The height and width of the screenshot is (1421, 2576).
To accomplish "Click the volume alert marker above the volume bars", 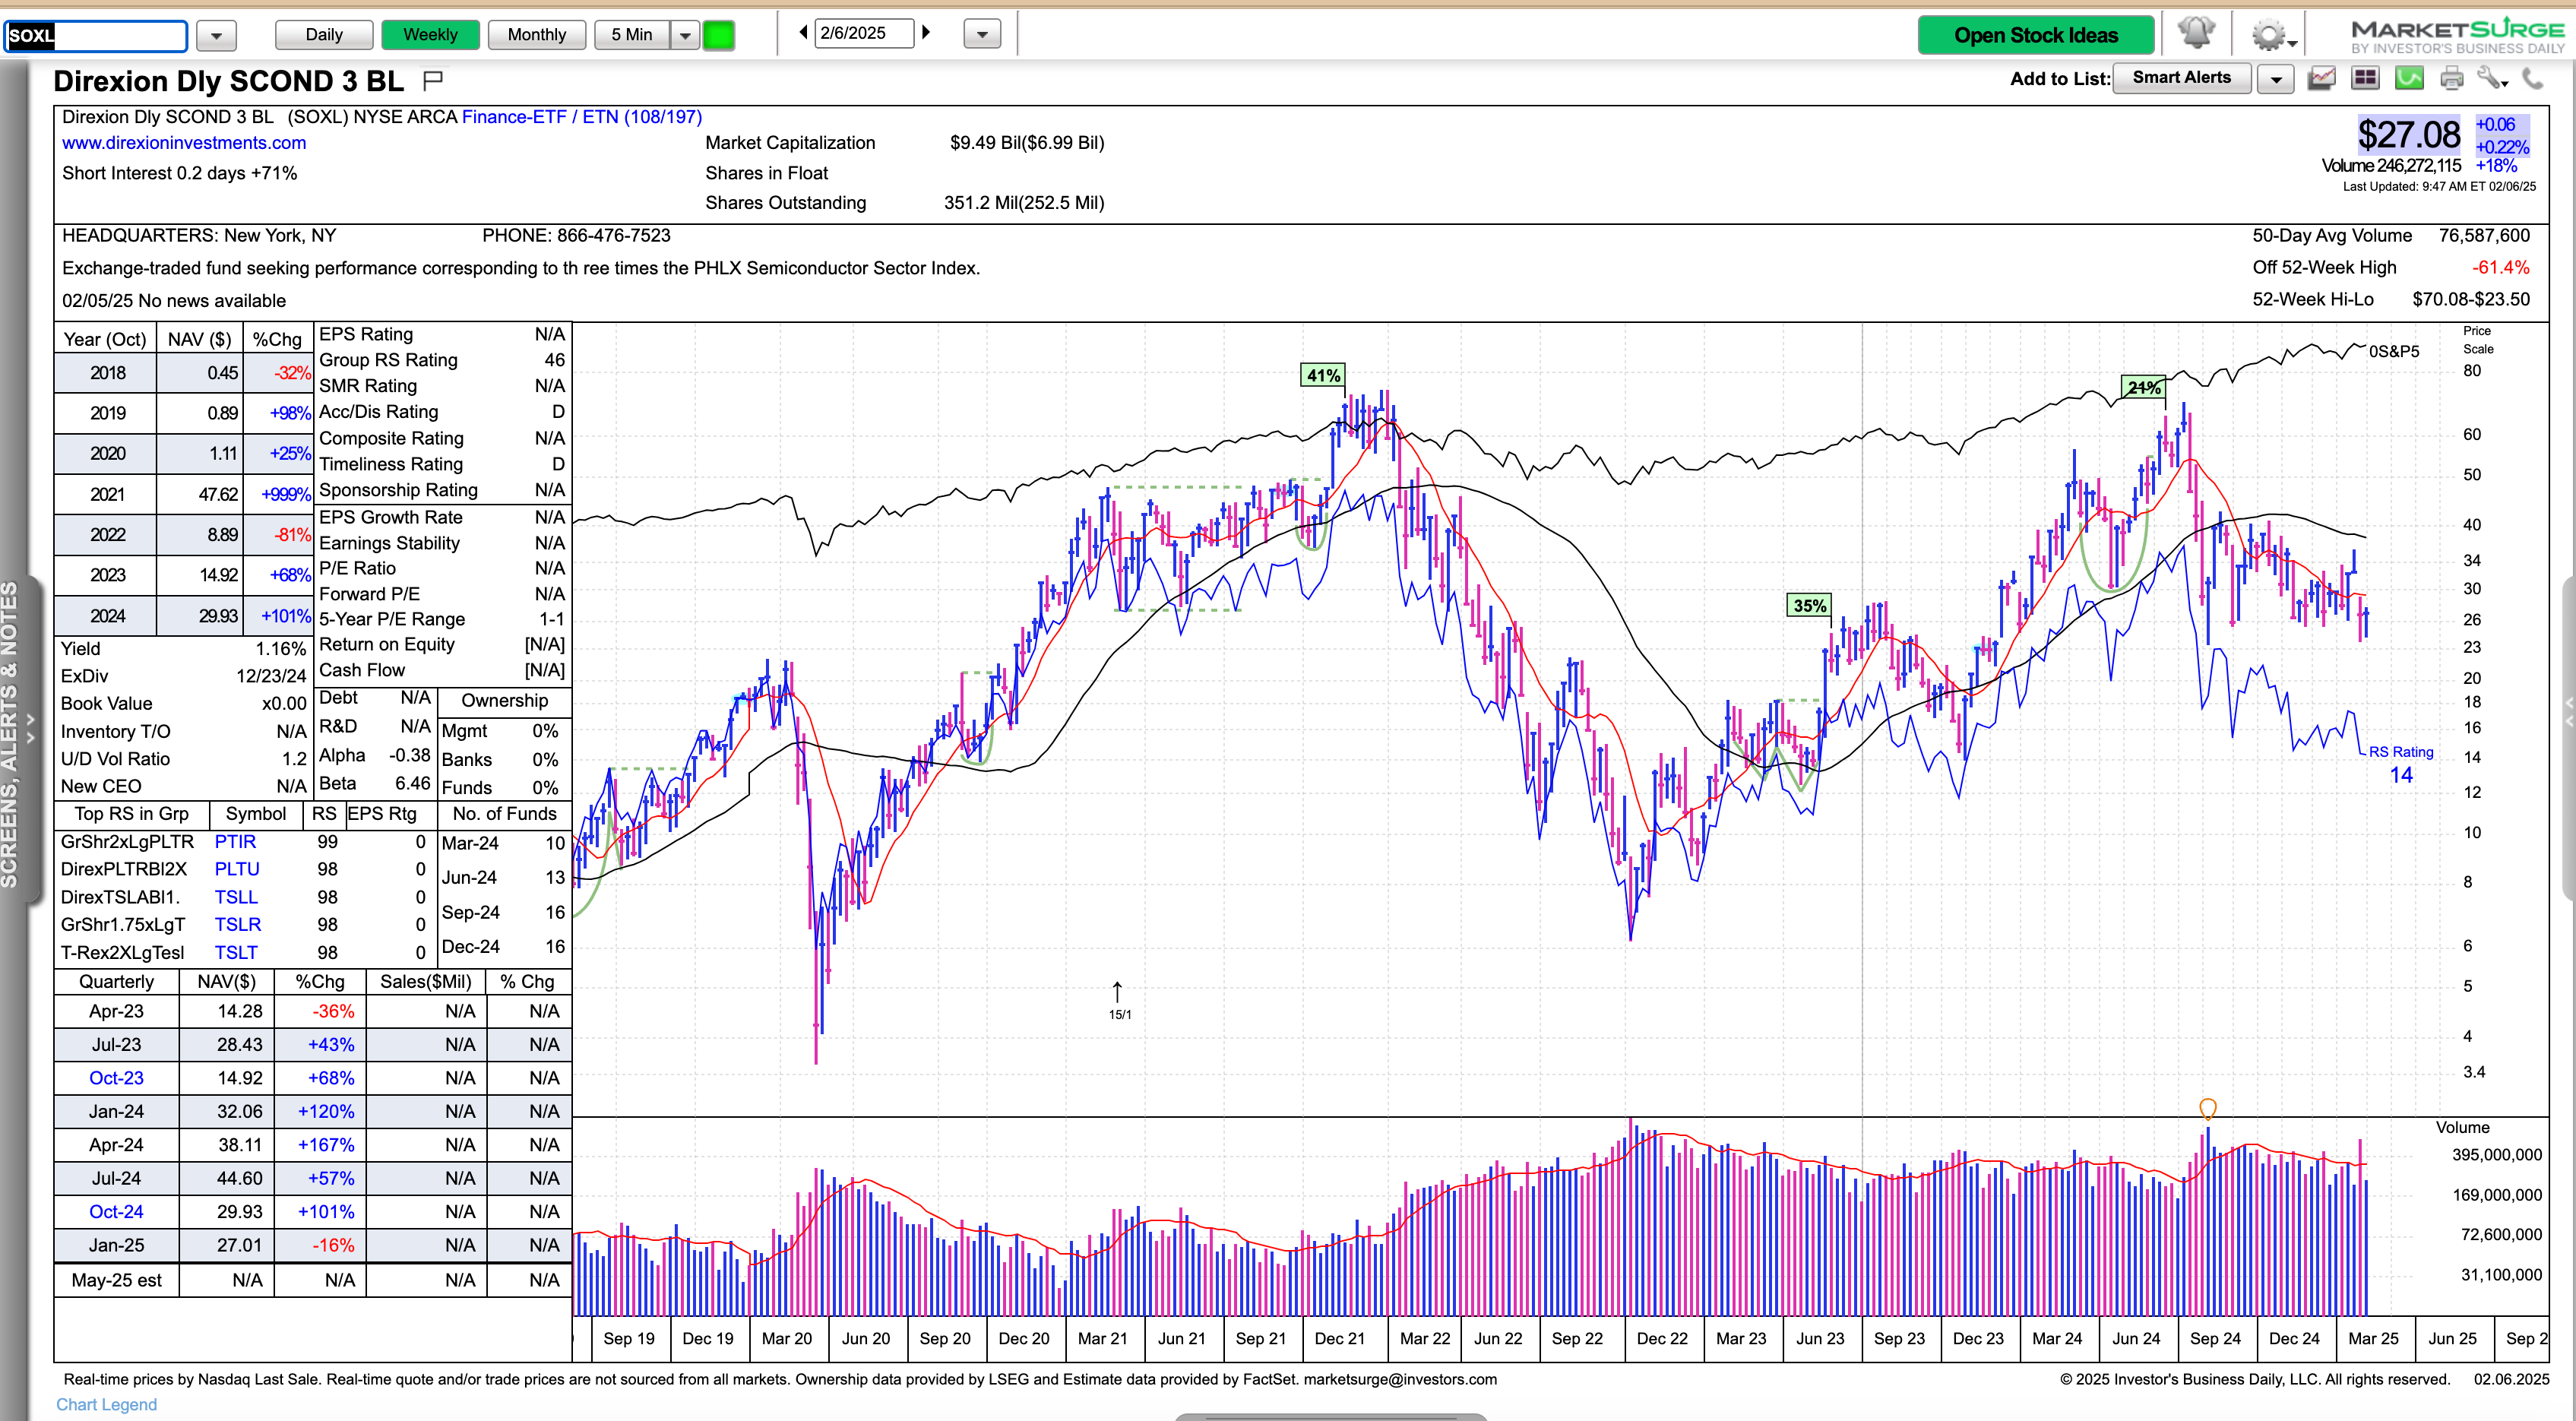I will [2207, 1108].
